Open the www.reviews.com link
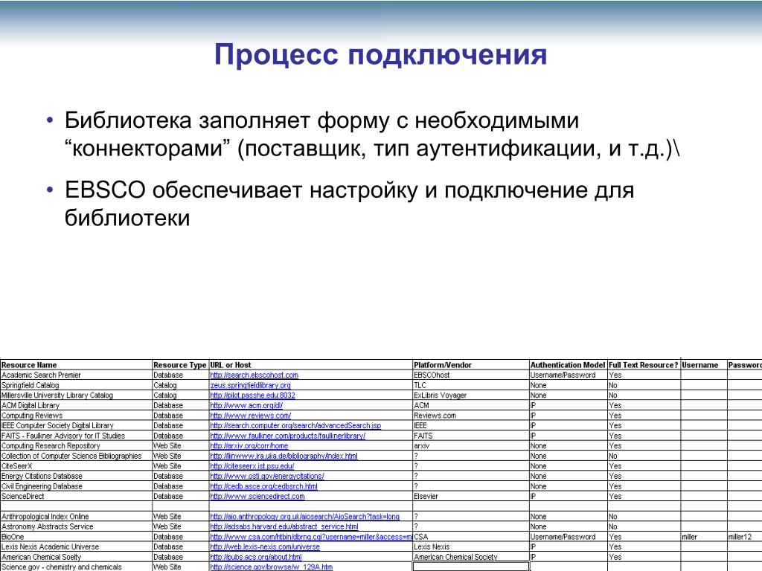Screen dimensions: 762x571 (x=250, y=416)
